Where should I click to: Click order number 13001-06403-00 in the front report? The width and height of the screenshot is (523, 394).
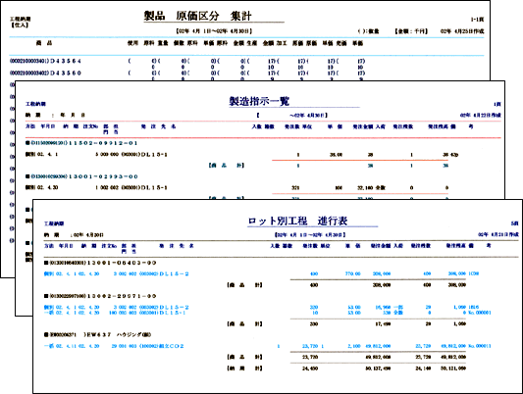point(122,263)
